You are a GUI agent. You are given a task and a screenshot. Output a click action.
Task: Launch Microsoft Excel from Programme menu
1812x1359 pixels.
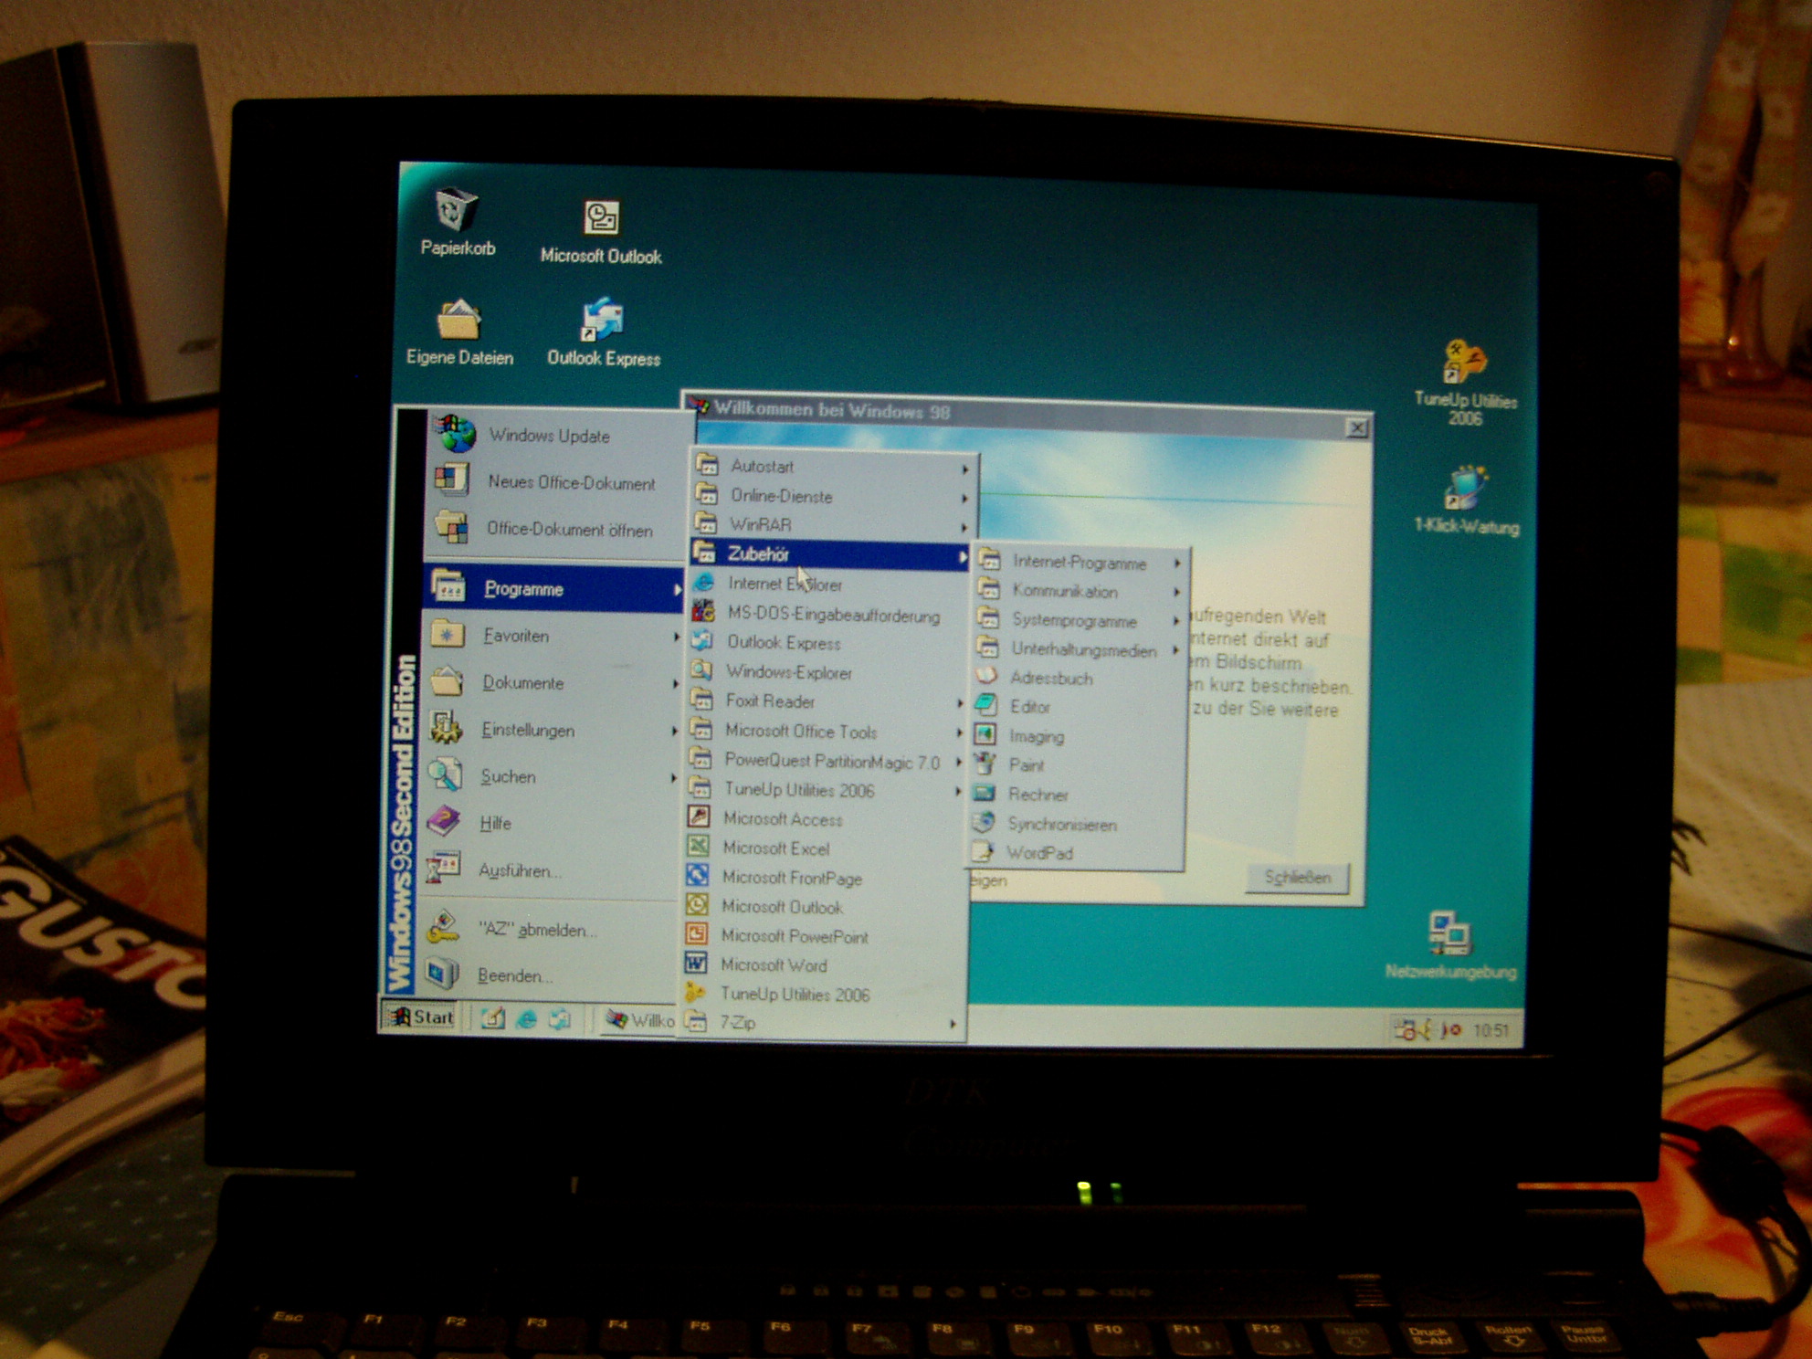775,848
